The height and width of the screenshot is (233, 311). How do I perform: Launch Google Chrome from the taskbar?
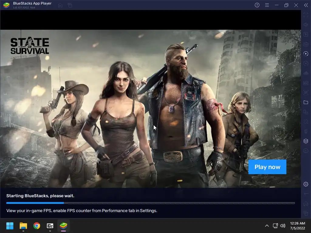click(x=37, y=226)
